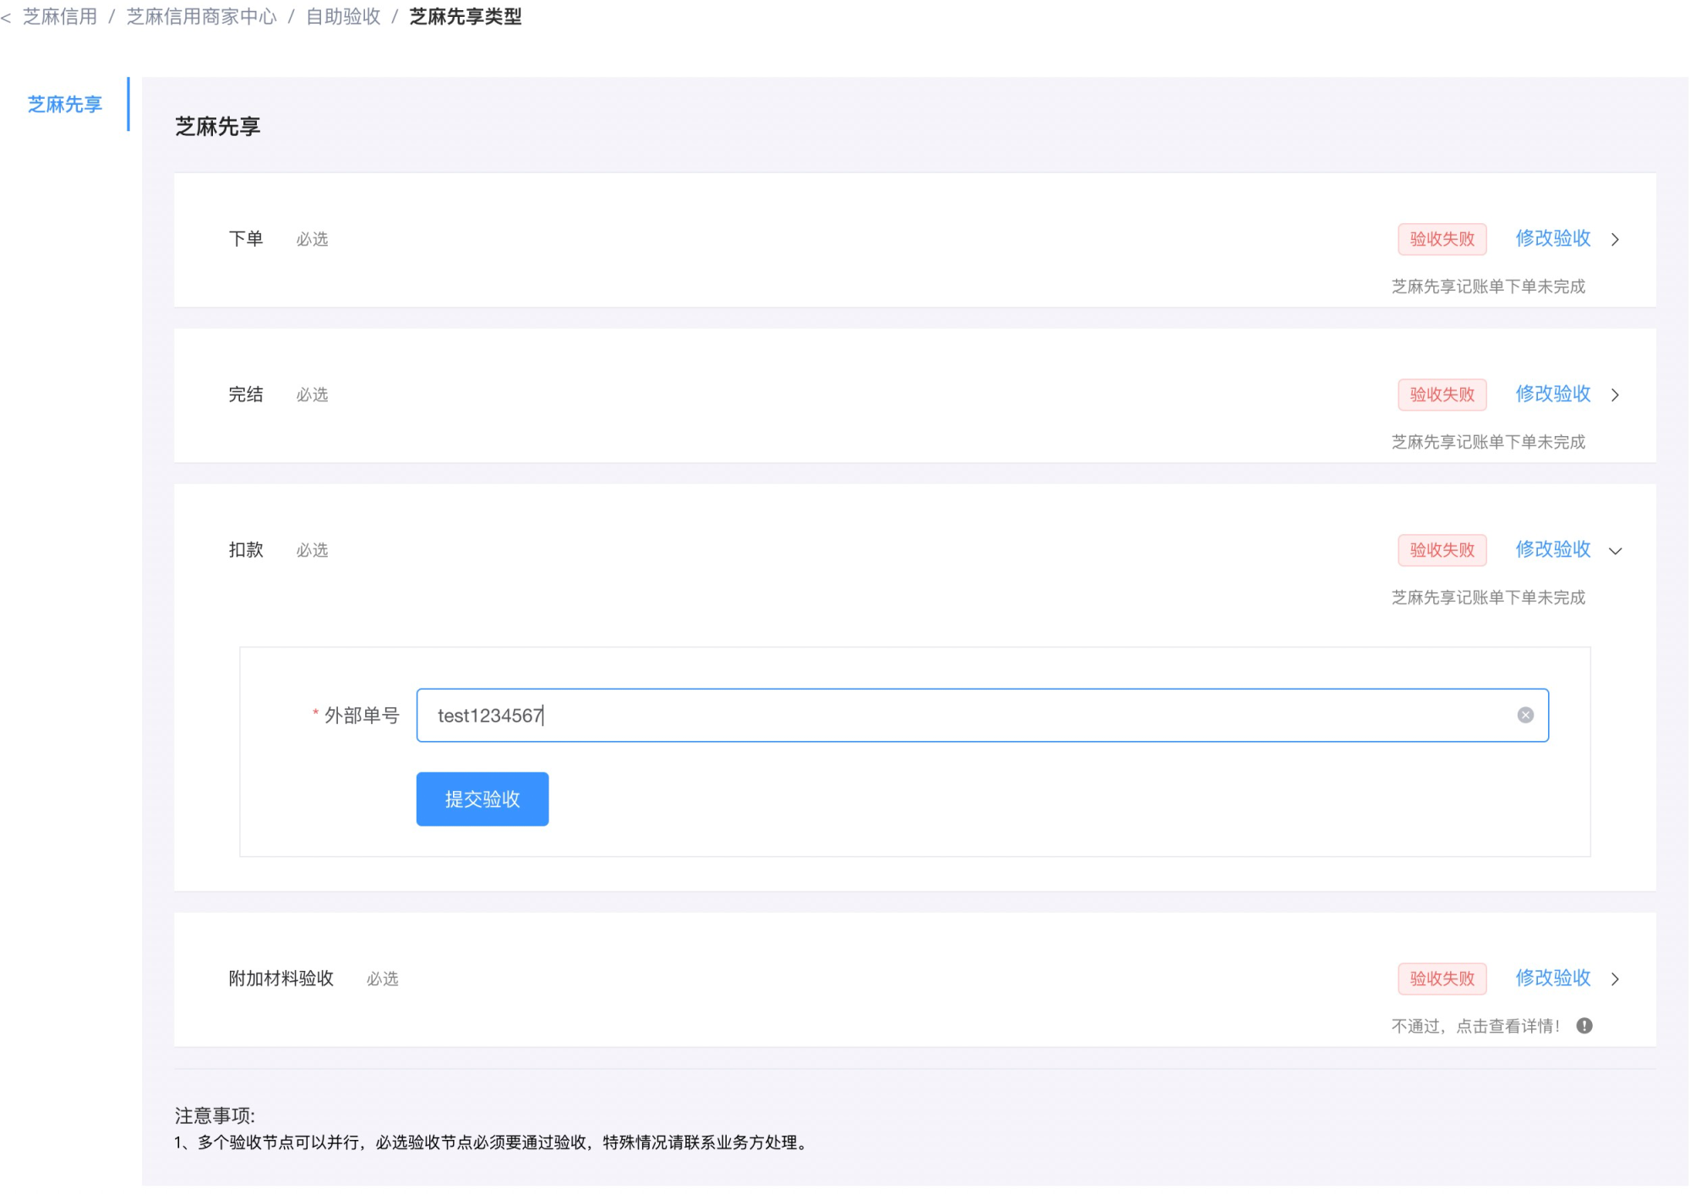Click 芝麻先享记账单下单未完成 under 完结 row
This screenshot has height=1194, width=1690.
(x=1488, y=442)
